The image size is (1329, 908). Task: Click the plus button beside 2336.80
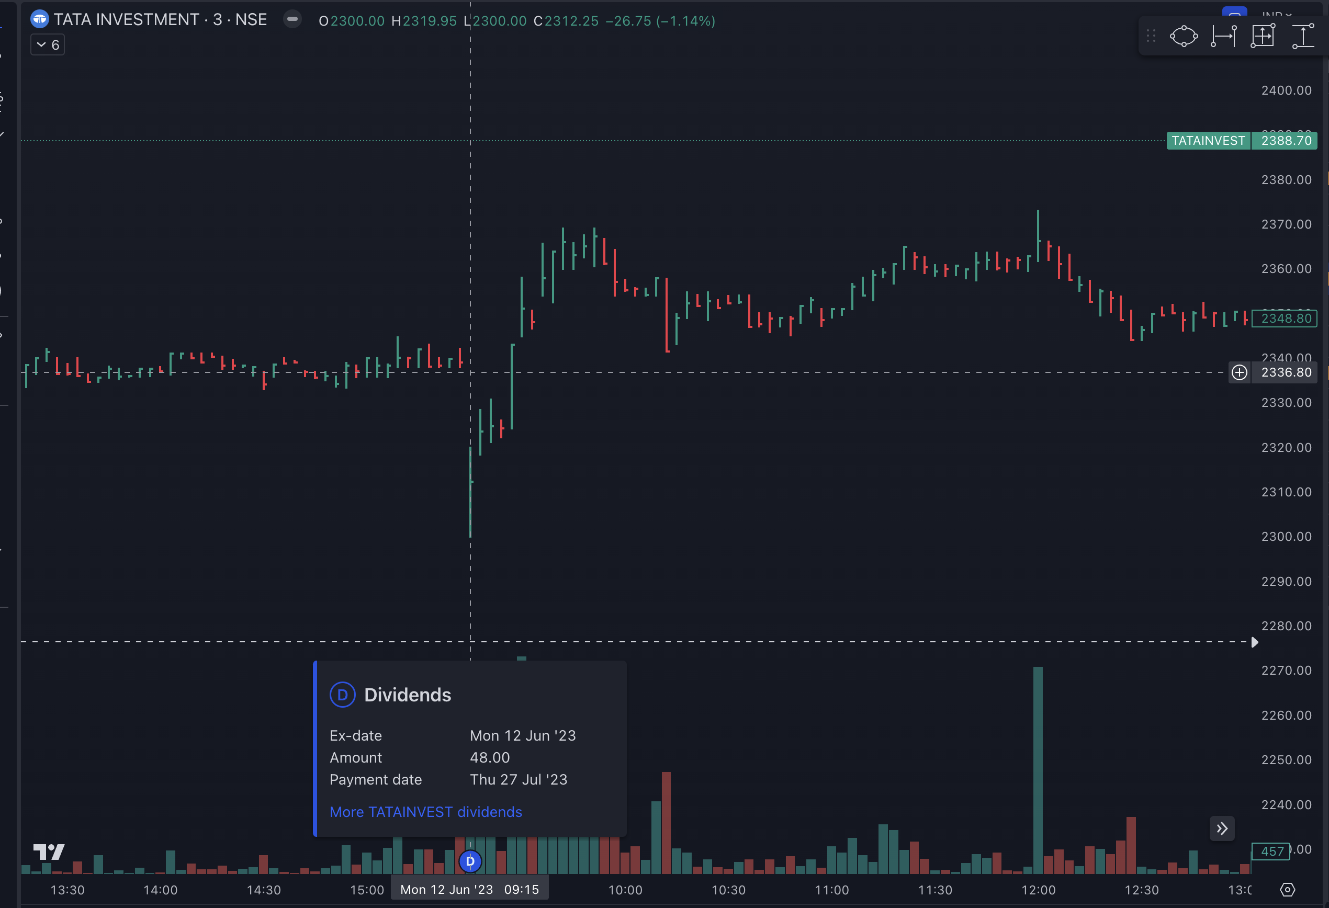(x=1239, y=372)
